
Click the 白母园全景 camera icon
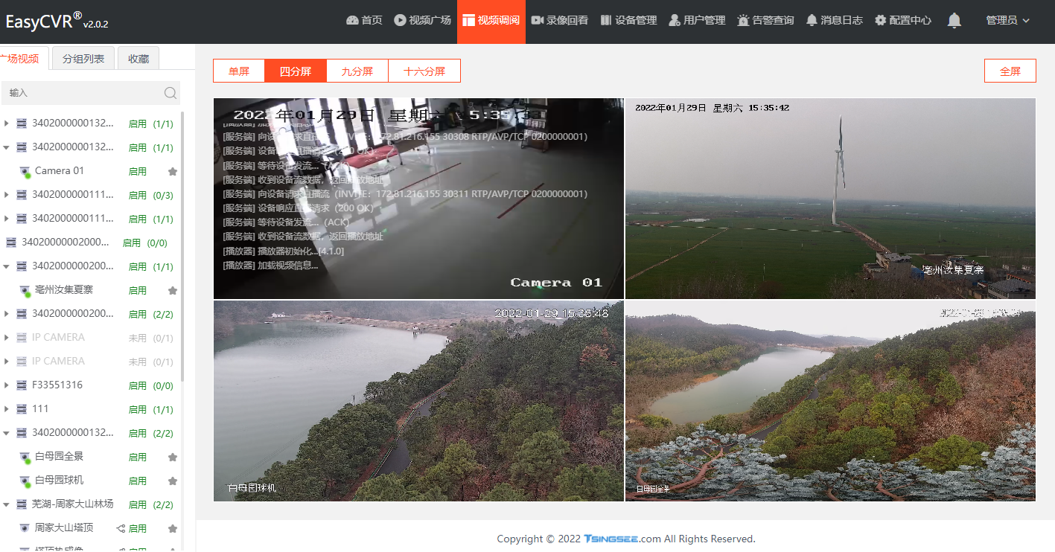point(25,458)
